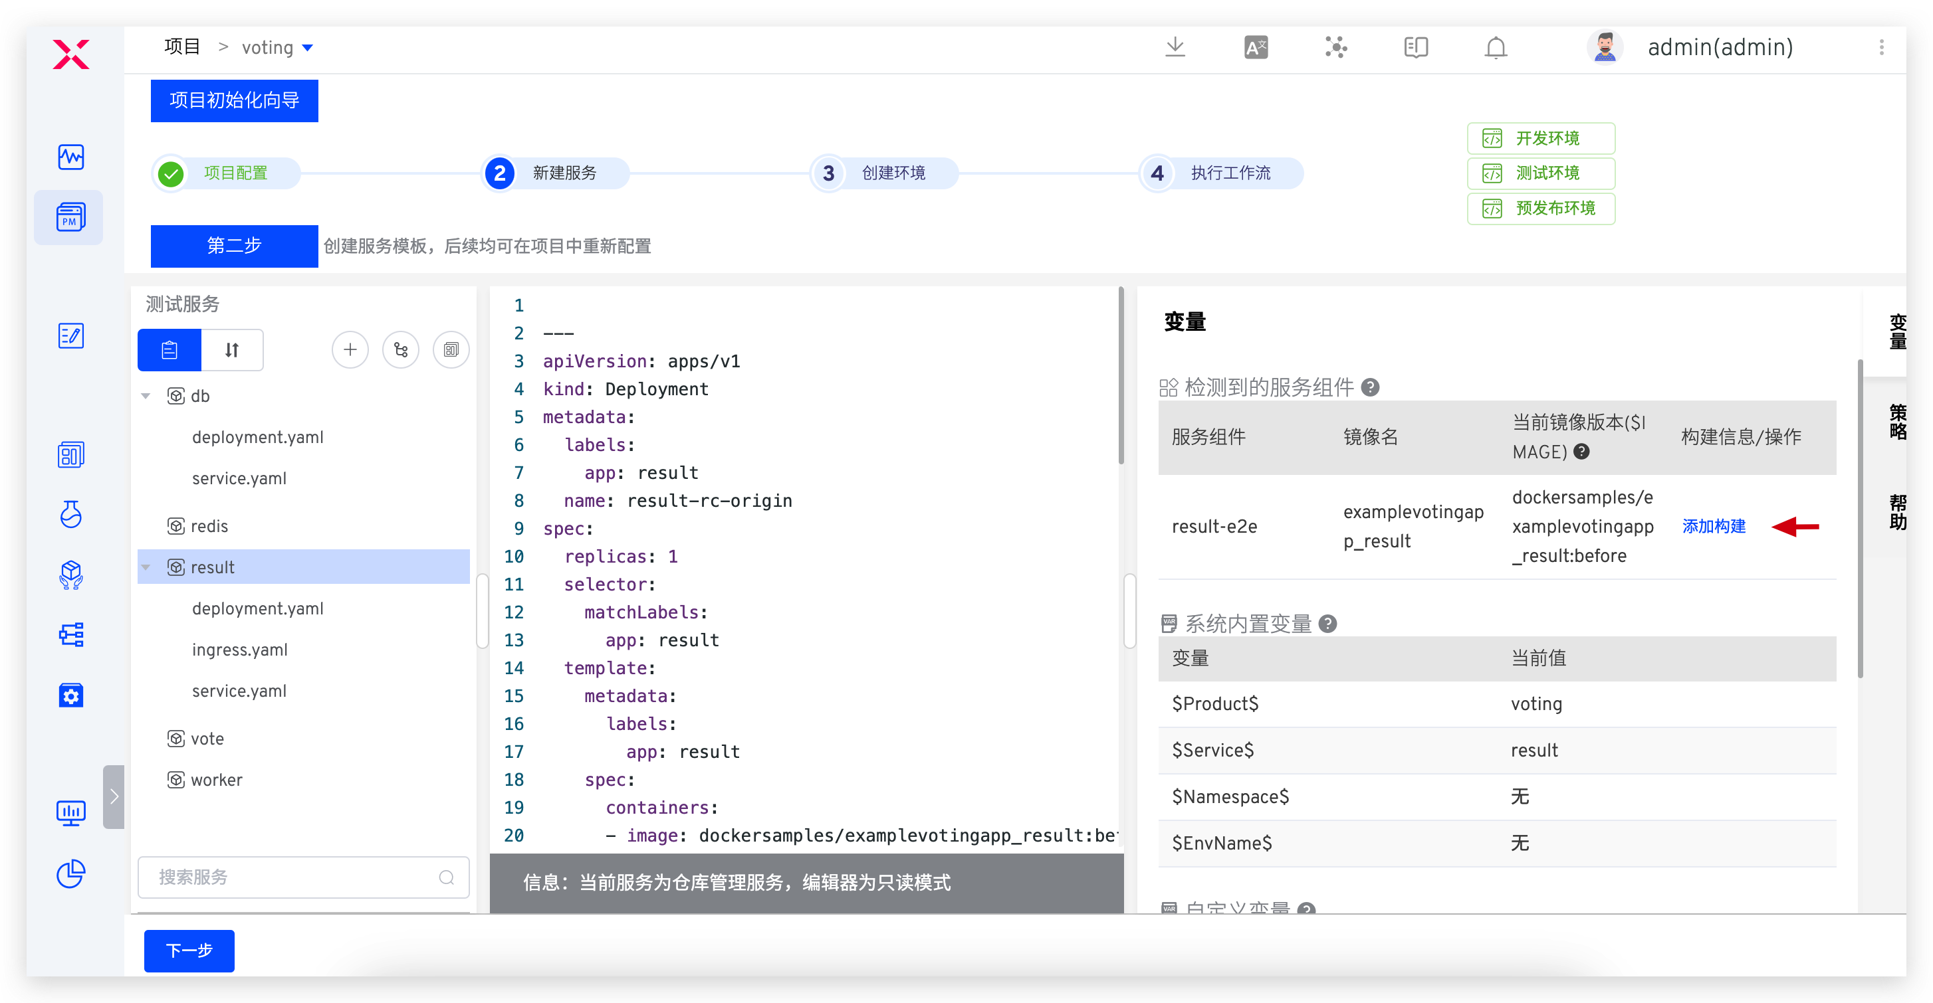Switch to the 帮助 side tab
The width and height of the screenshot is (1933, 1003).
[1896, 512]
